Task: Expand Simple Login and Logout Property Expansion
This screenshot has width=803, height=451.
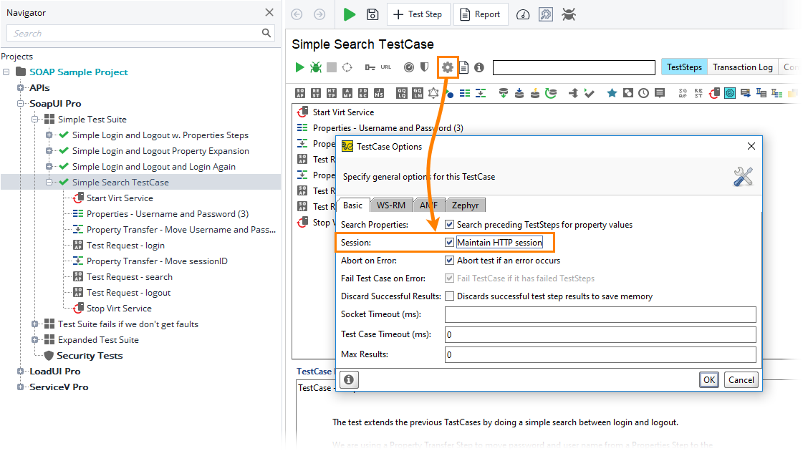Action: click(x=49, y=151)
